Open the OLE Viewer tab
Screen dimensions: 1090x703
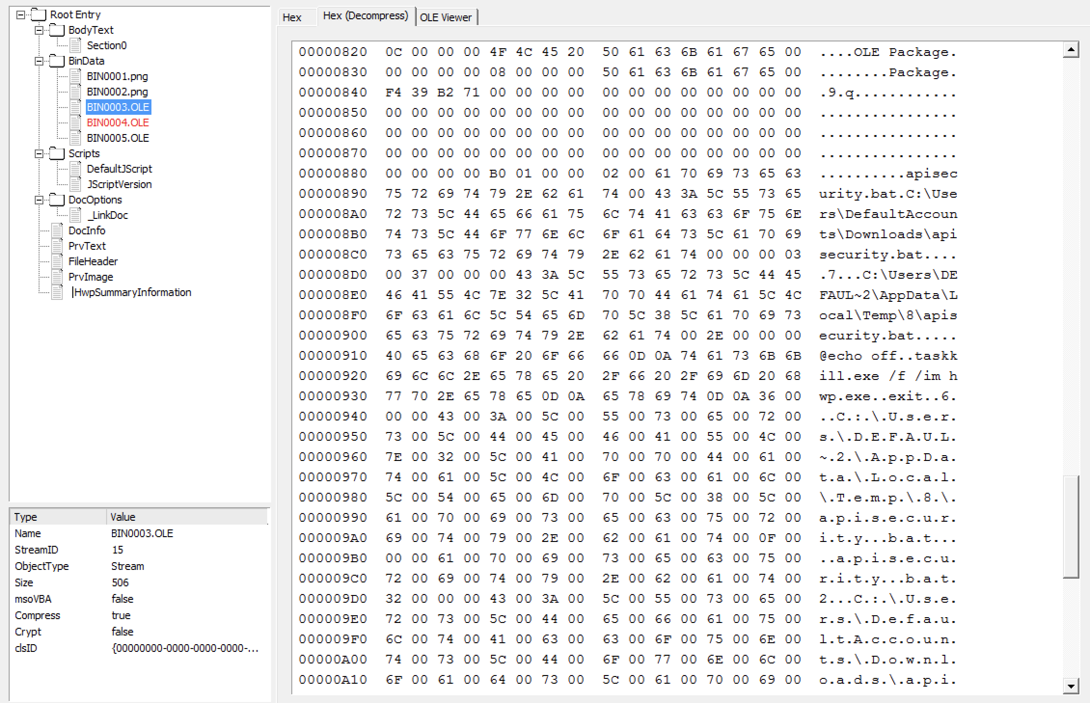pyautogui.click(x=446, y=17)
